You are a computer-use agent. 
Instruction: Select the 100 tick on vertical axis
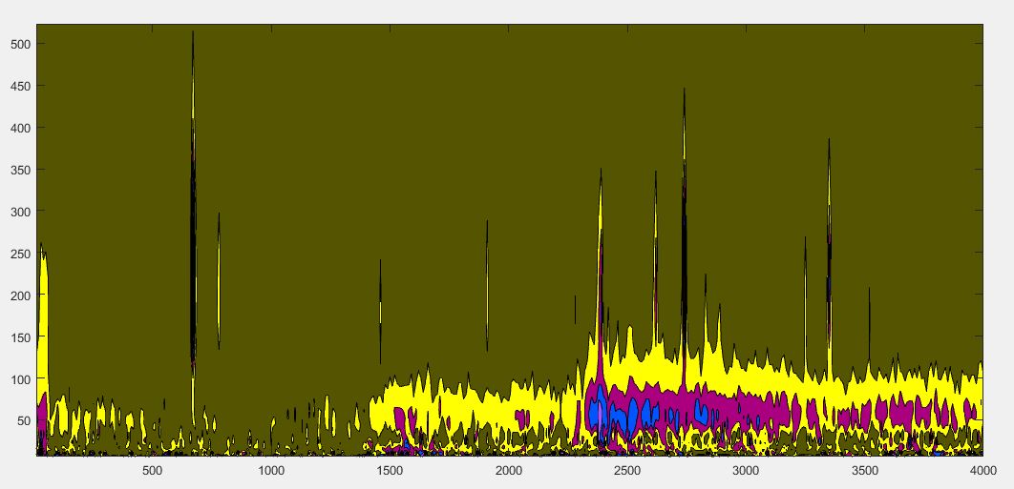tap(21, 379)
